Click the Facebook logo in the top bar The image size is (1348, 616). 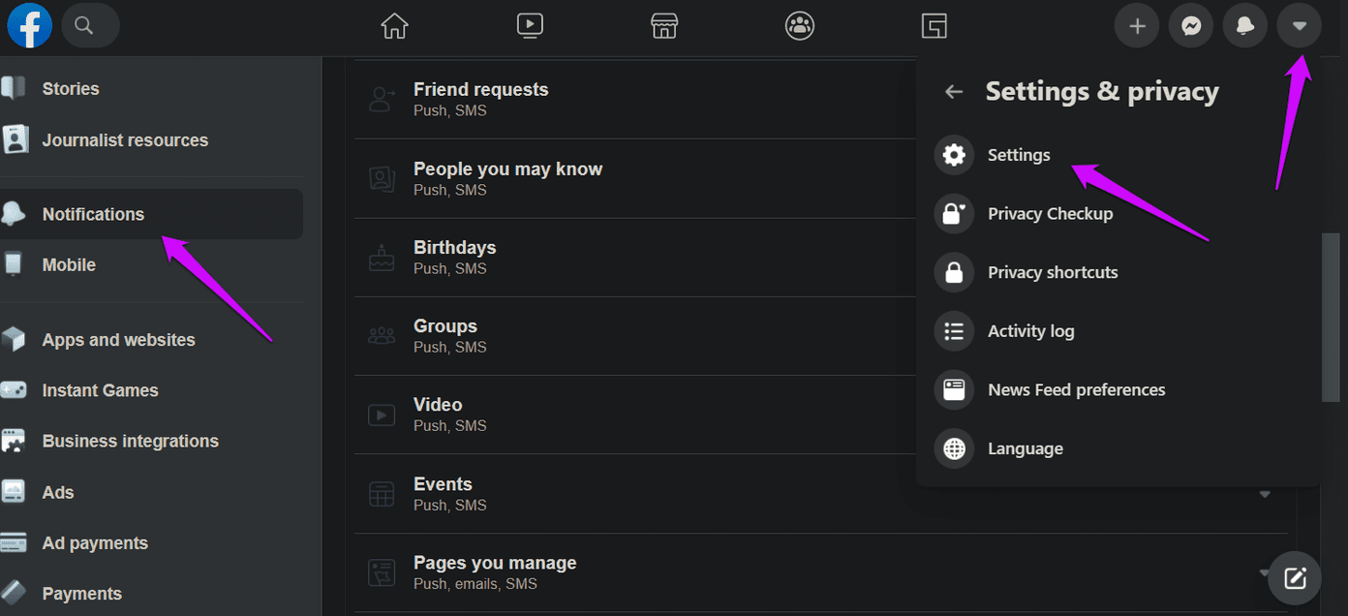tap(29, 26)
